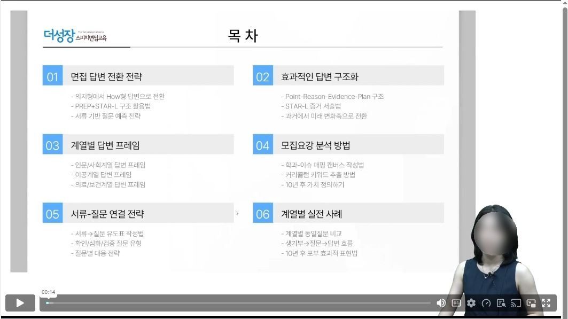Click 'STAR-L 증거 서술법' line
The width and height of the screenshot is (568, 319).
(311, 106)
